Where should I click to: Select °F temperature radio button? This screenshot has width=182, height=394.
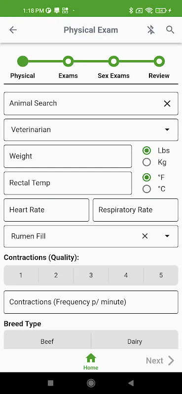146,177
